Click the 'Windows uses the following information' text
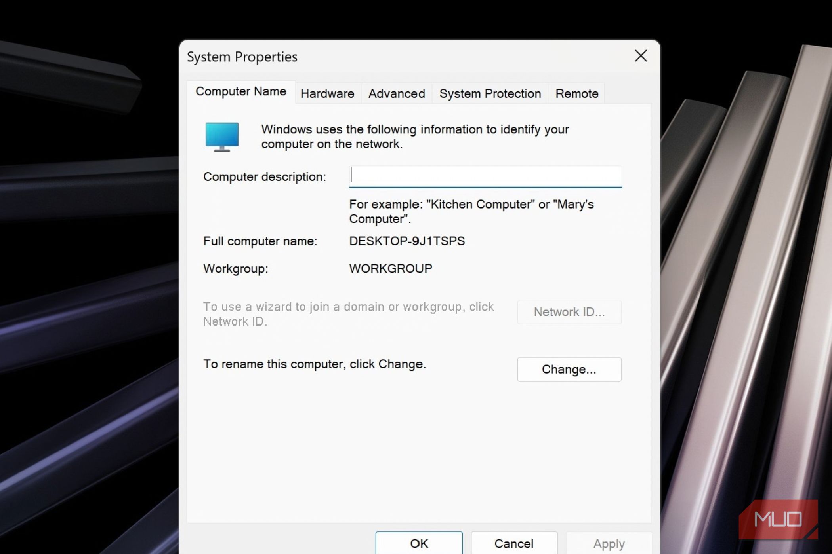The height and width of the screenshot is (554, 832). [415, 137]
